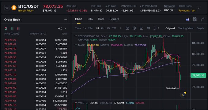Screen dimensions: 208x110
Task: Click the Amount (BTC) column header
Action: click(38, 34)
